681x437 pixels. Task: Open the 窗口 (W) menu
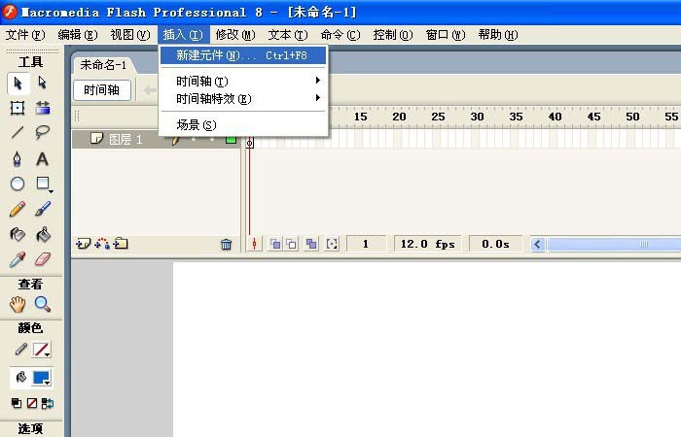click(x=446, y=35)
